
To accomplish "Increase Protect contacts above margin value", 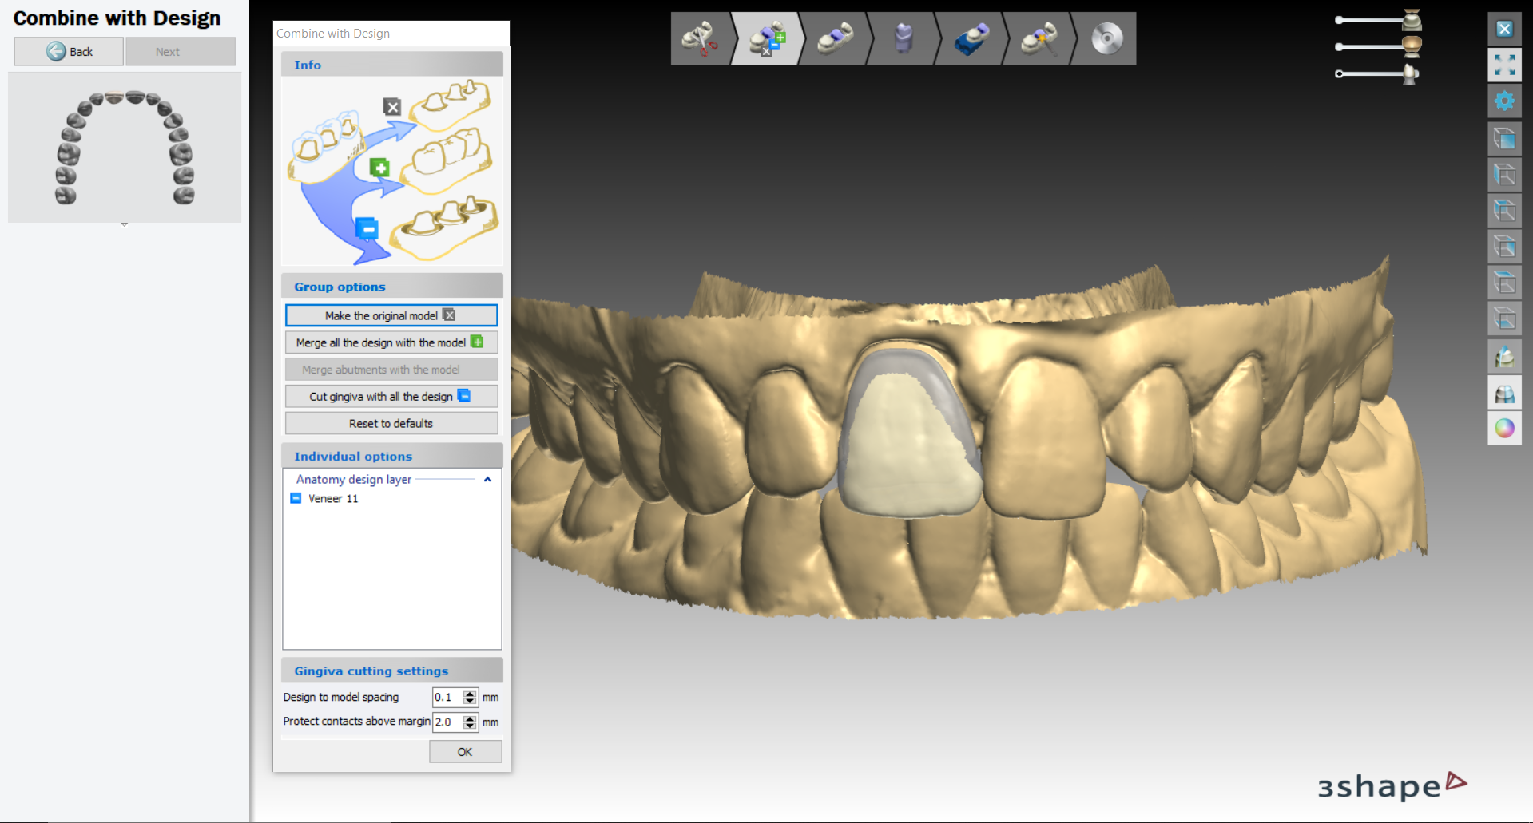I will coord(470,718).
